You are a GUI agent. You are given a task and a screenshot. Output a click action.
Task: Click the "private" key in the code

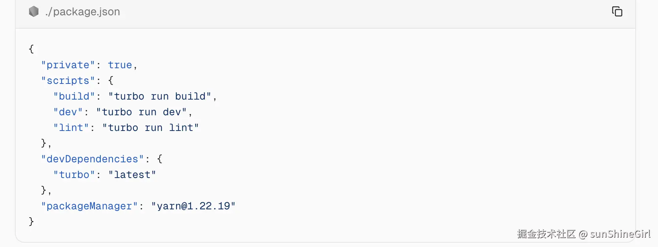tap(68, 65)
